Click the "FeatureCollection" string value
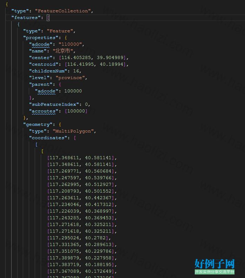 coord(63,11)
